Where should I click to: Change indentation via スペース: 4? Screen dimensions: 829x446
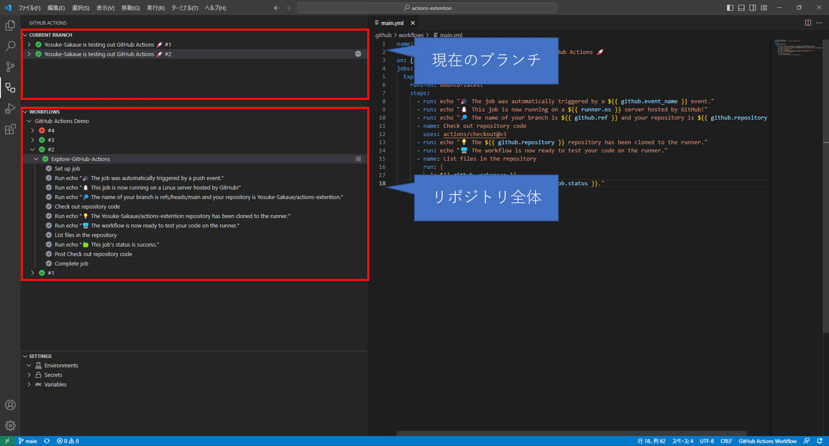(683, 441)
